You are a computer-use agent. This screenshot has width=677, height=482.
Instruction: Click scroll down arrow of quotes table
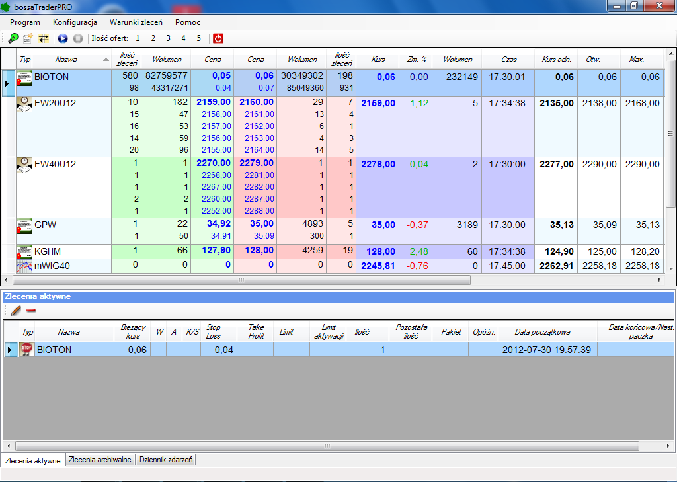point(670,268)
